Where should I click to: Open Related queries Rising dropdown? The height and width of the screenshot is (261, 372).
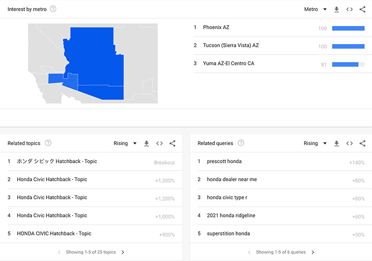pos(315,143)
